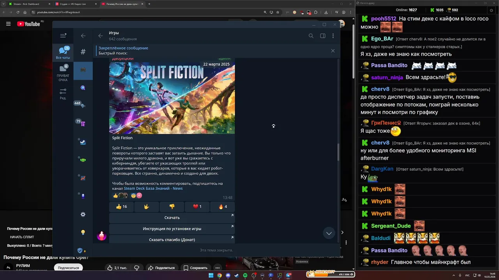Open the lightbulb topic icon
The height and width of the screenshot is (280, 499).
[x=83, y=232]
